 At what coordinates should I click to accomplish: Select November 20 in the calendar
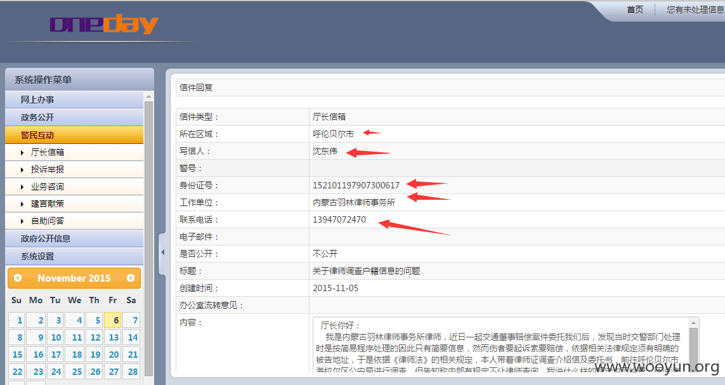tap(112, 355)
